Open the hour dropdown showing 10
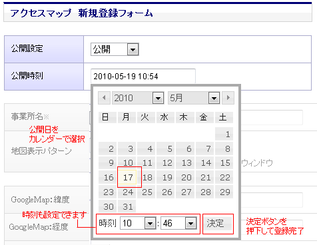317x245 pixels. pos(138,223)
